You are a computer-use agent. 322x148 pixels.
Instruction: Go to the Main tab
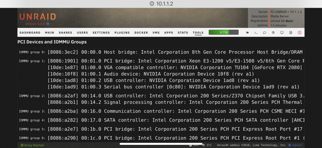[50, 32]
